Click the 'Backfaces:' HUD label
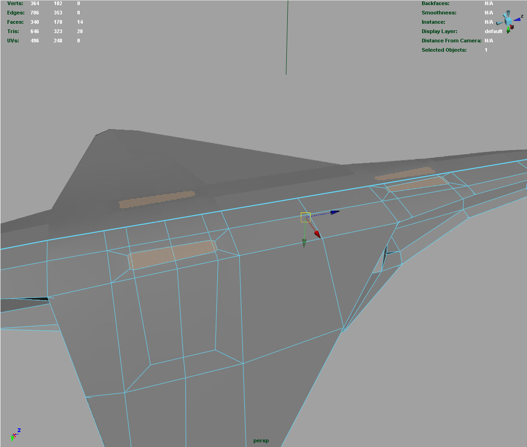The image size is (527, 447). [x=436, y=3]
